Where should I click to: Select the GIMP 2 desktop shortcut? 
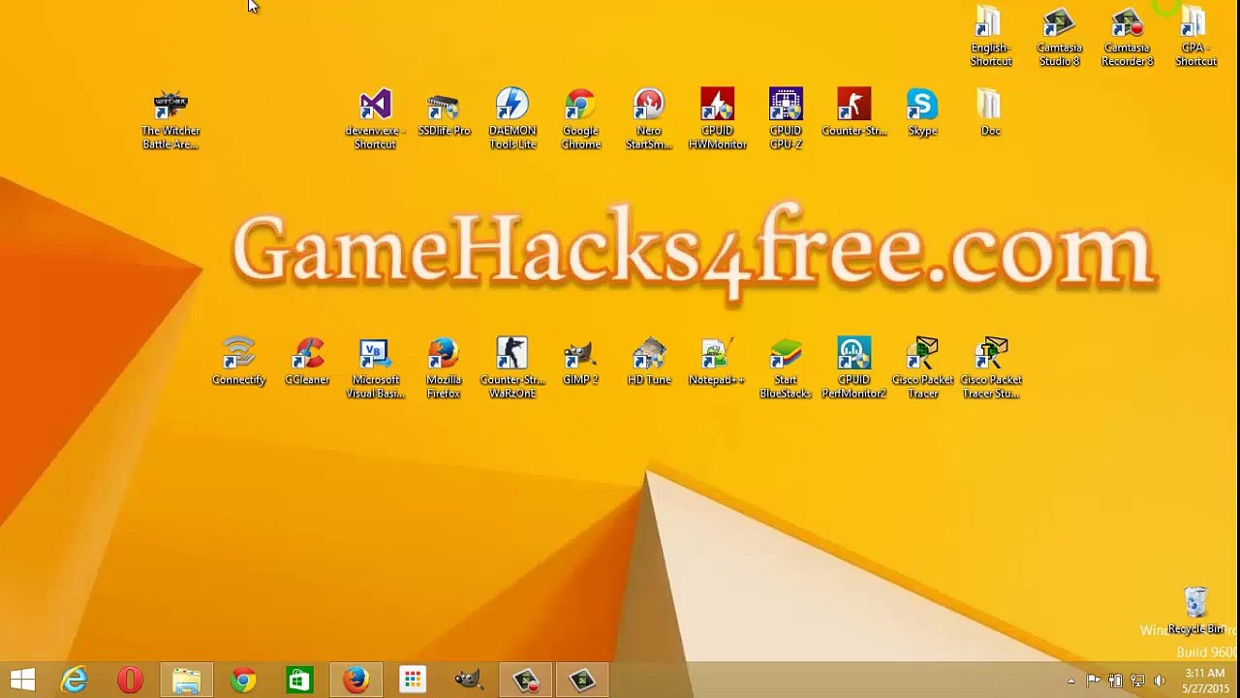[x=580, y=362]
